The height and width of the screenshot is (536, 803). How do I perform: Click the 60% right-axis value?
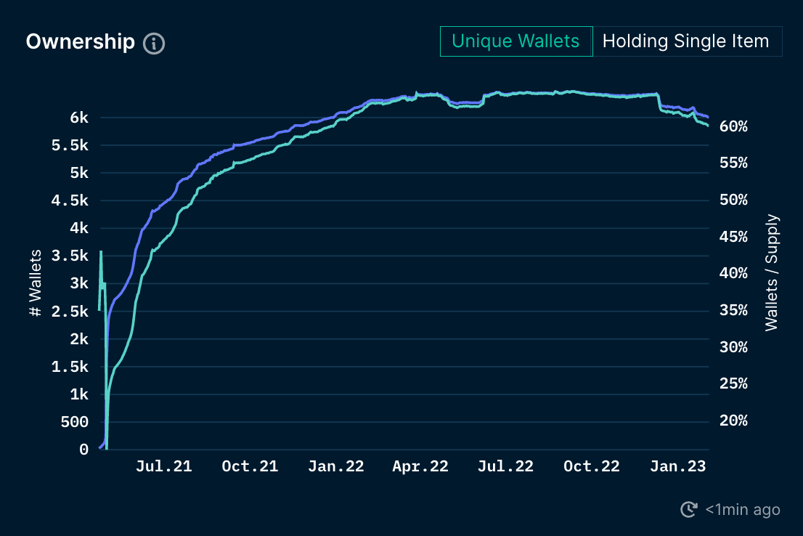(x=733, y=126)
